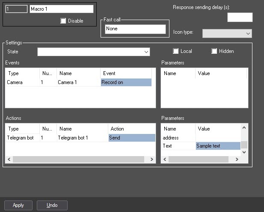The width and height of the screenshot is (264, 212).
Task: Click the Response sending delay field
Action: click(x=240, y=17)
